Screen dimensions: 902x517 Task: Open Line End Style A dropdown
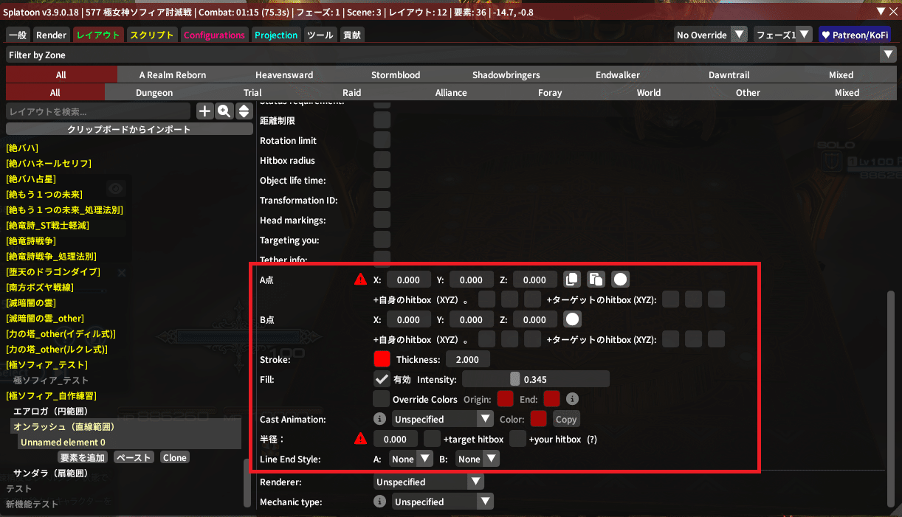pos(411,459)
